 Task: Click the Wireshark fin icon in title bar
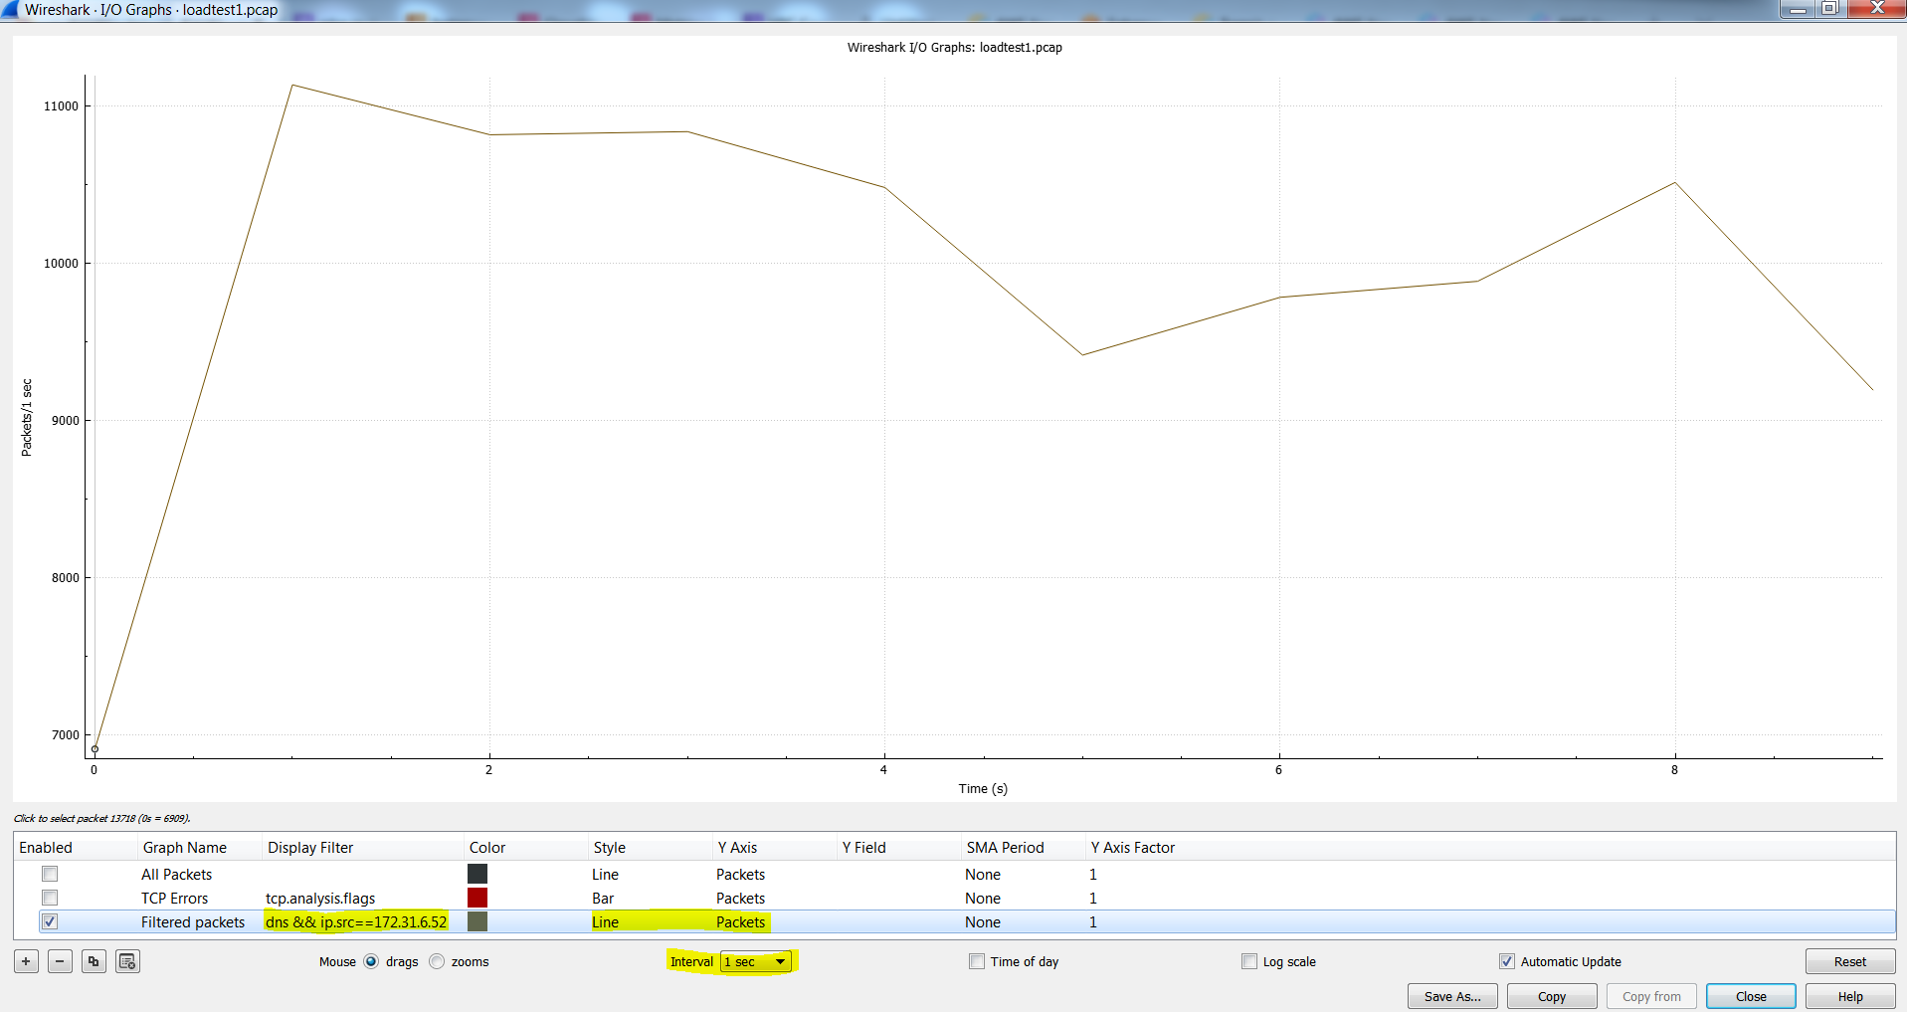coord(10,9)
